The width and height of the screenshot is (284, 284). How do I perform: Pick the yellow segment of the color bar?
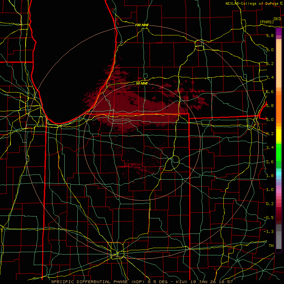point(279,135)
